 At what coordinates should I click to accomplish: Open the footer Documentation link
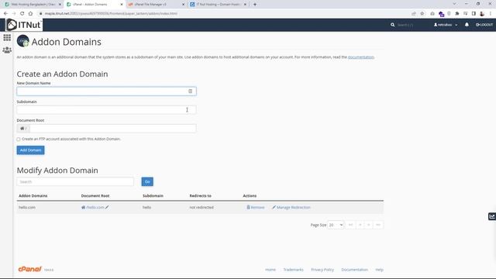(x=355, y=270)
